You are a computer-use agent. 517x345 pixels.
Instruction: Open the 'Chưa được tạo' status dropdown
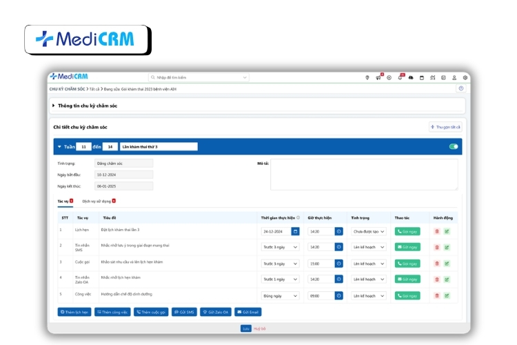(369, 231)
